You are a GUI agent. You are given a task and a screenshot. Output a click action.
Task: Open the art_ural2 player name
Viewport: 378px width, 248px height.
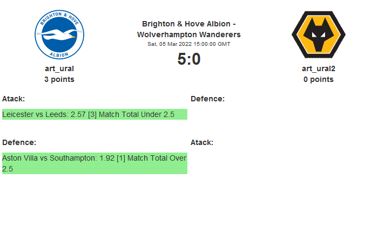pos(319,68)
